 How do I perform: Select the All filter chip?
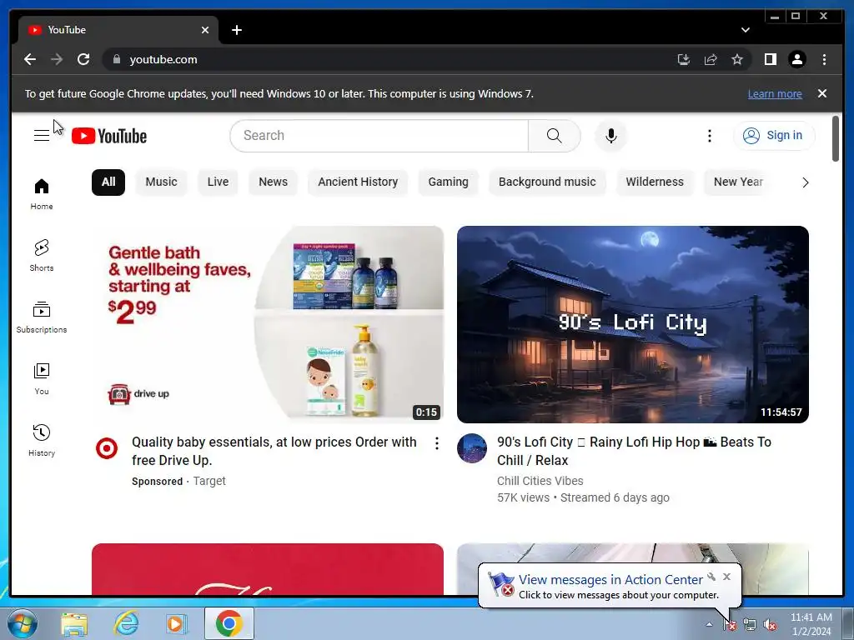click(x=108, y=182)
